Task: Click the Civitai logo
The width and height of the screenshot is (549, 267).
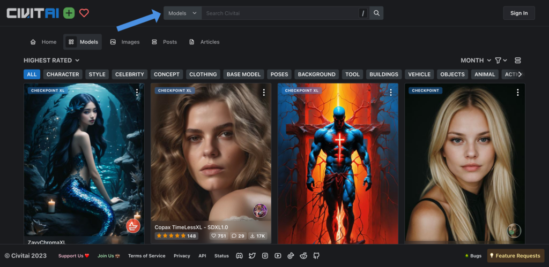Action: (x=33, y=13)
